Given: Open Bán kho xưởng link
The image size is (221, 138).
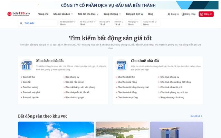Looking at the screenshot, I should 30,87.
